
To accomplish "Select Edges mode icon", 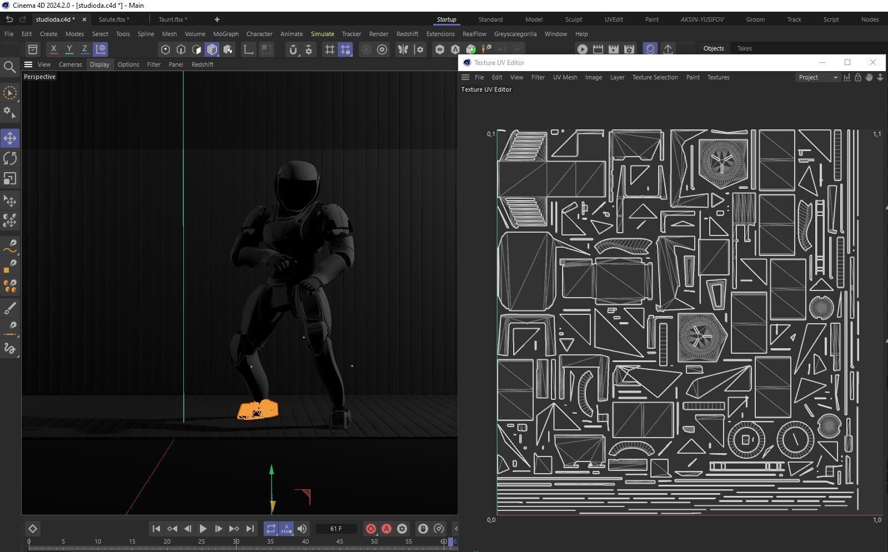I will [x=180, y=49].
